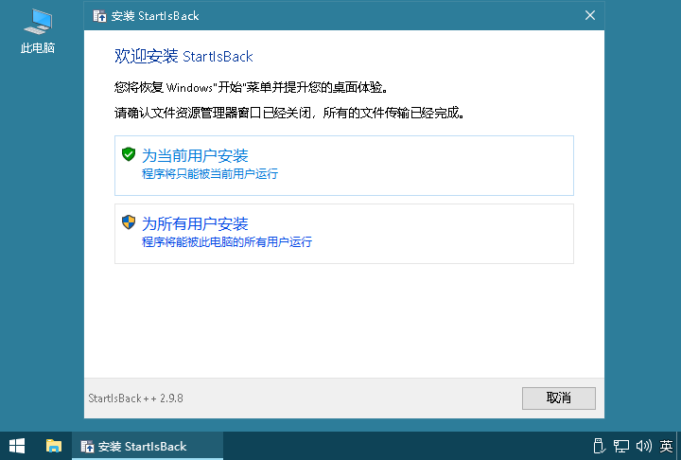
Task: Click the 欢迎安装 StartIsBack heading
Action: 183,57
